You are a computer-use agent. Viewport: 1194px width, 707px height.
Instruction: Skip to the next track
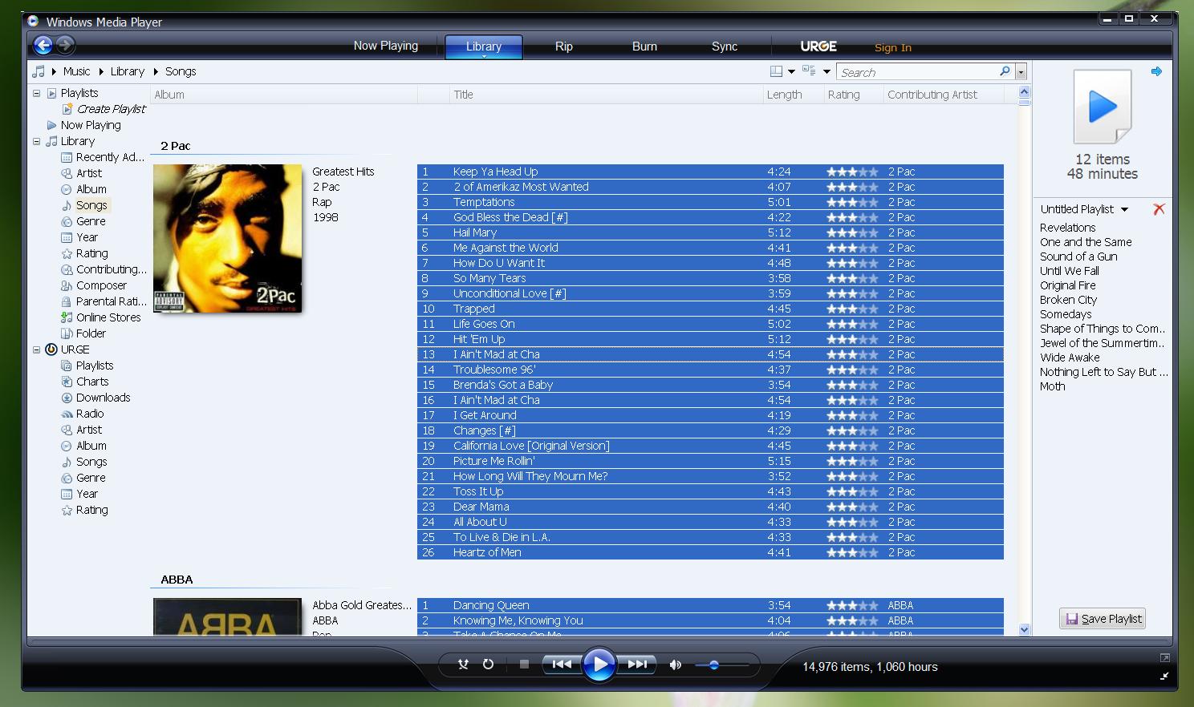point(637,665)
